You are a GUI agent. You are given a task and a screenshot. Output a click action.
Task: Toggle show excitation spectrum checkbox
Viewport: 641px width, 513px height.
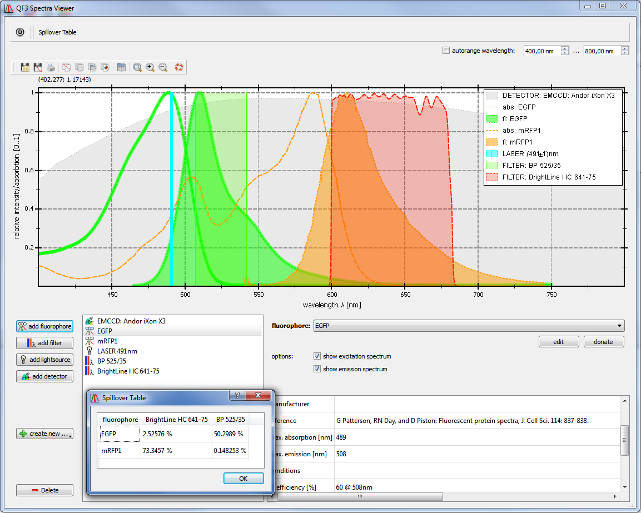tap(317, 356)
